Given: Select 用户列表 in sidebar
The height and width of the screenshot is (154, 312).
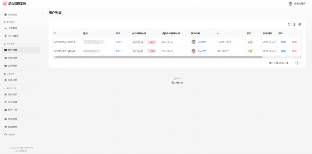Looking at the screenshot, I should [x=21, y=50].
